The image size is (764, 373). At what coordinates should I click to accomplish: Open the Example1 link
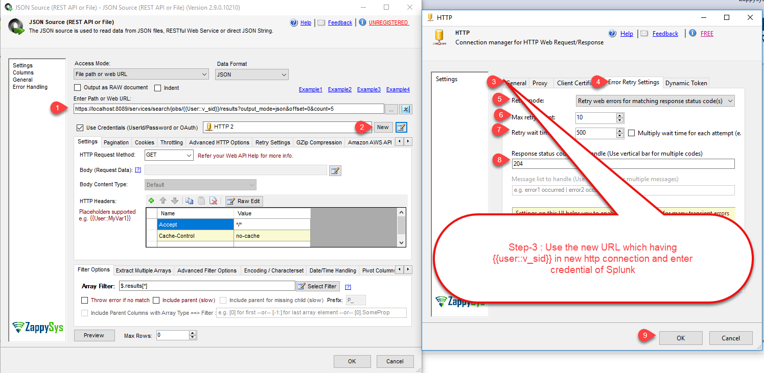tap(311, 90)
